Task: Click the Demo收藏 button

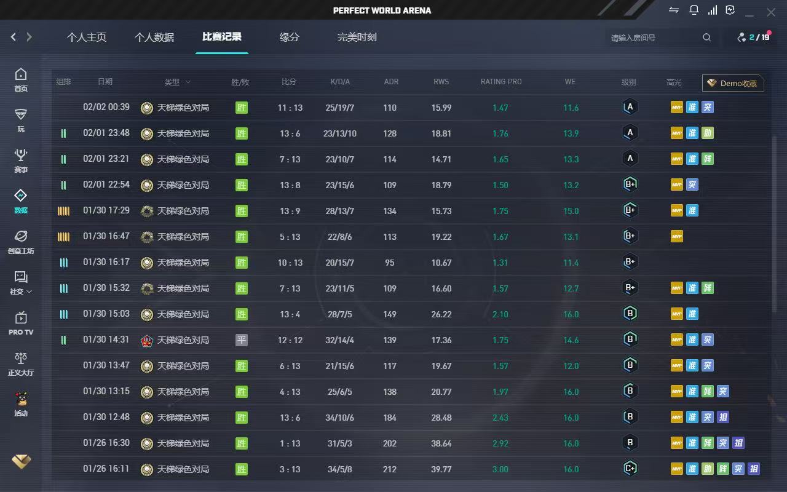Action: coord(733,84)
